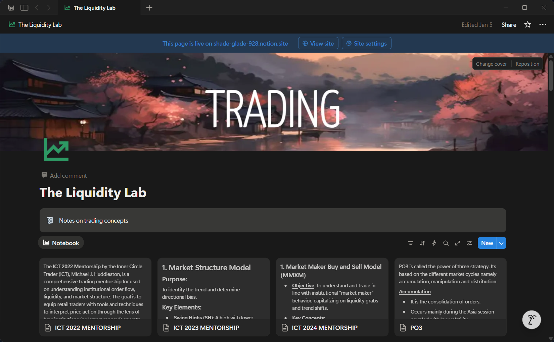Click the search icon for the Notebook database
The width and height of the screenshot is (554, 342).
pos(446,243)
